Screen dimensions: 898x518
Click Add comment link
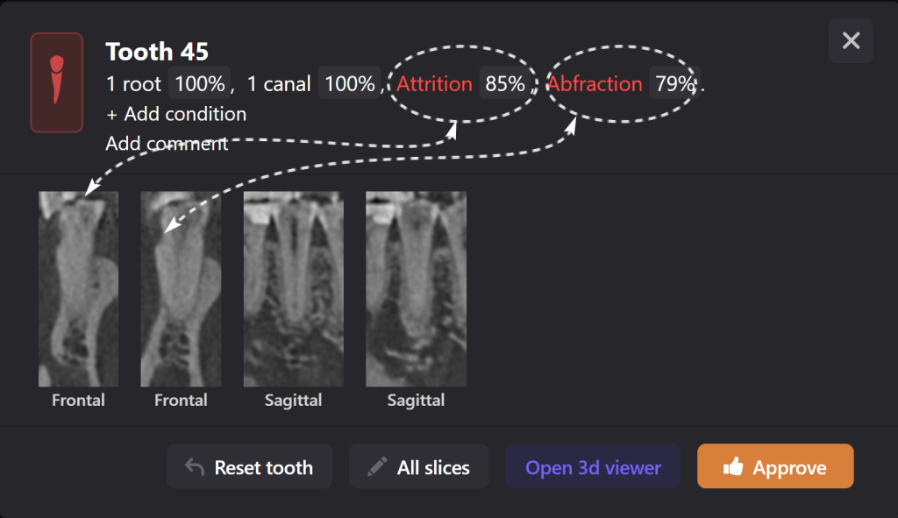pos(167,143)
